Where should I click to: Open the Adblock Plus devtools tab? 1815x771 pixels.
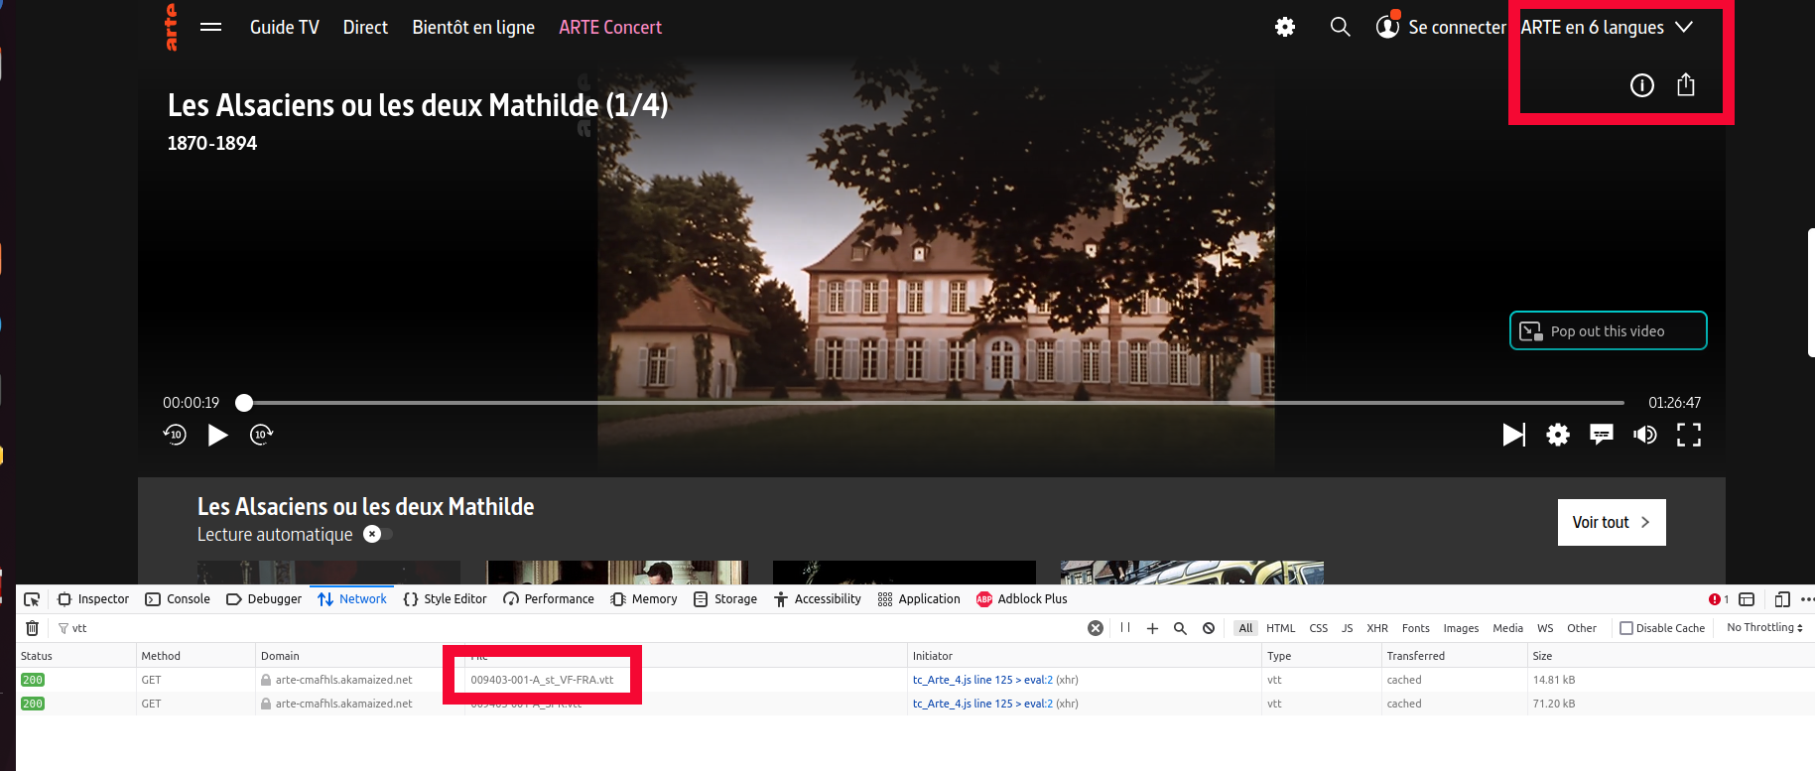tap(1022, 599)
